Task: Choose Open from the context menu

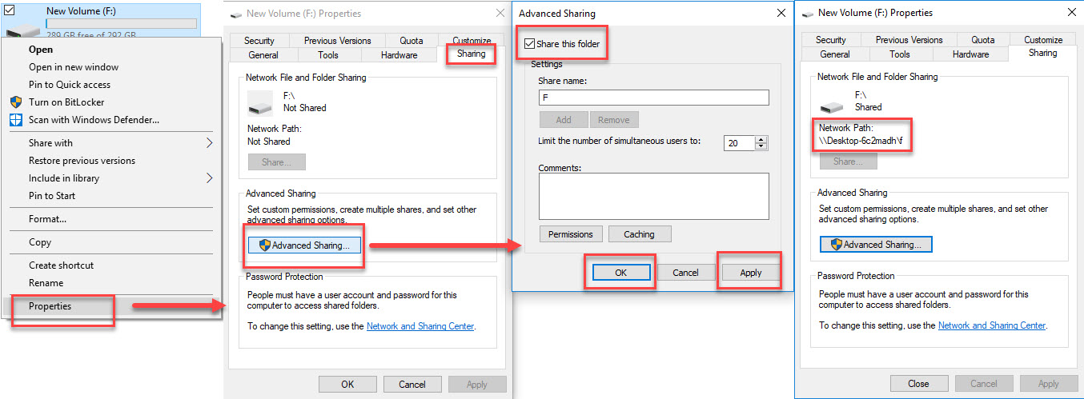Action: [41, 50]
